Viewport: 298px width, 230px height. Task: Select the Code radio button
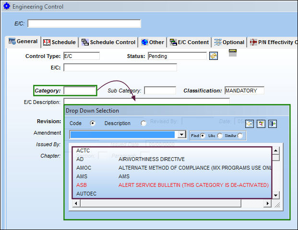click(x=93, y=123)
